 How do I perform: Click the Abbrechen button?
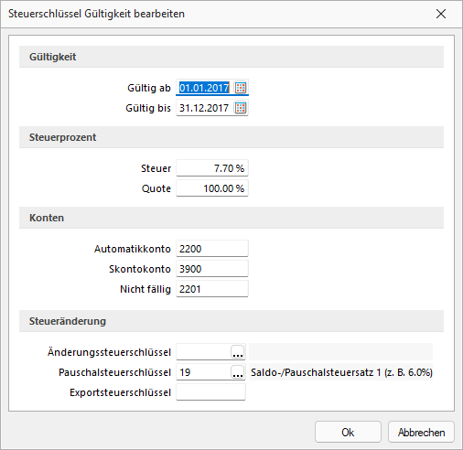click(421, 432)
